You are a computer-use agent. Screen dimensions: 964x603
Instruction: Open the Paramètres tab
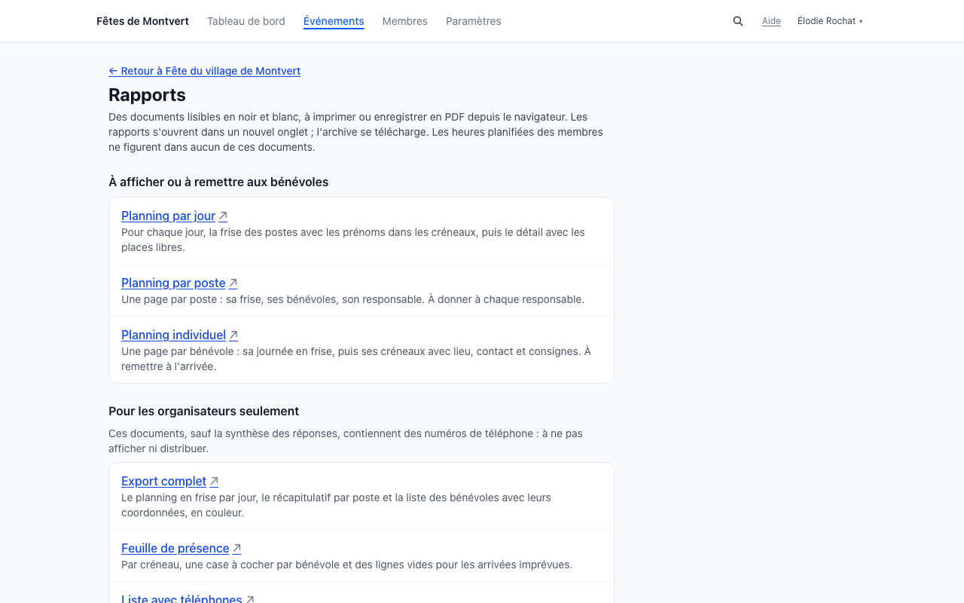tap(474, 21)
